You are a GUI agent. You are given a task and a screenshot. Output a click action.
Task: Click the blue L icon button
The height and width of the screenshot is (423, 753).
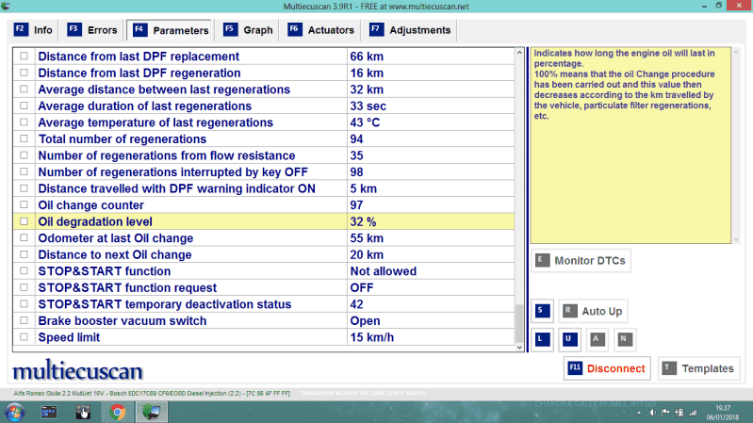point(542,339)
